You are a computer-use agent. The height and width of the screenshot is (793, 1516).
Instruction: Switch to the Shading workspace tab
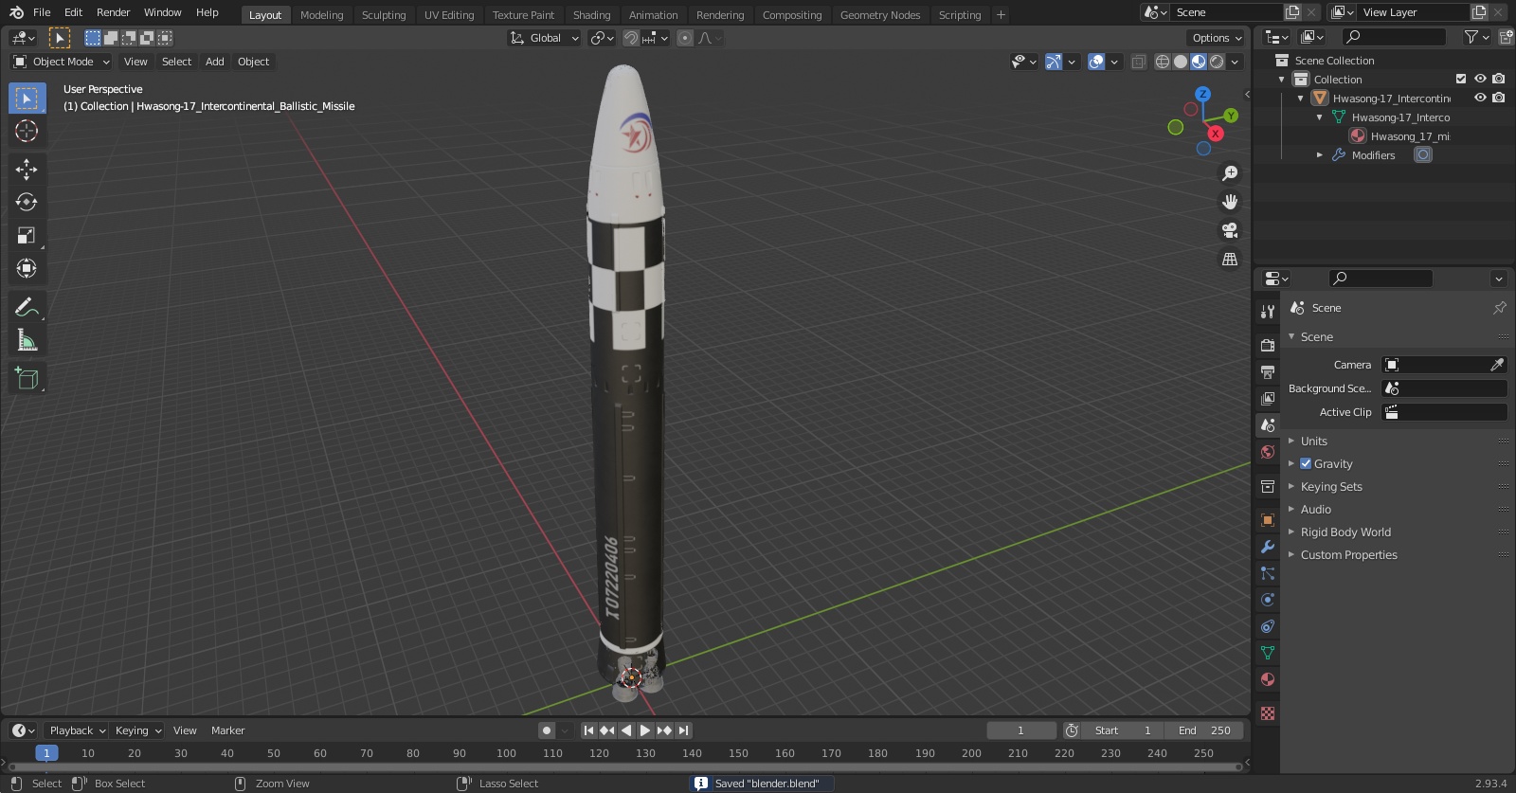[591, 15]
